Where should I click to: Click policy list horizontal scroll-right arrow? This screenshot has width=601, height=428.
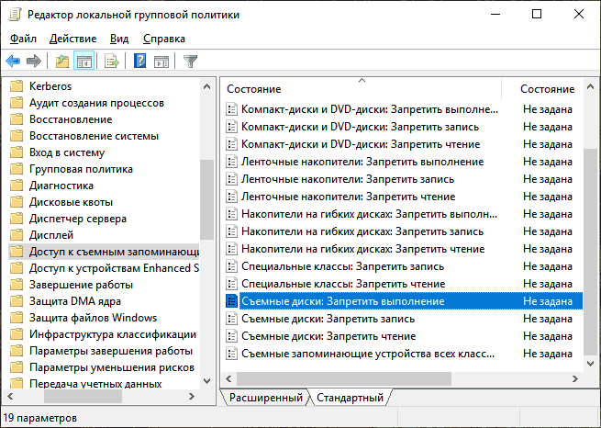pyautogui.click(x=575, y=379)
